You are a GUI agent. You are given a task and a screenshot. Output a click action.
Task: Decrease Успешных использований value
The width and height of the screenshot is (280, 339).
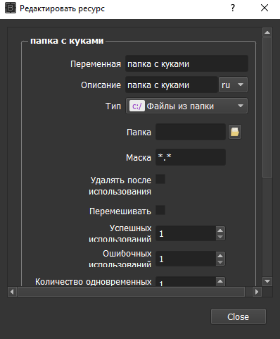pyautogui.click(x=220, y=237)
